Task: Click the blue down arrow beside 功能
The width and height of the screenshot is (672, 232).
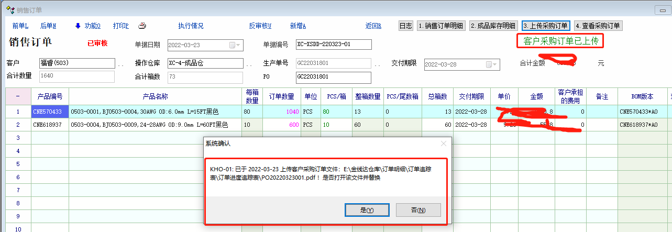Action: coord(78,26)
